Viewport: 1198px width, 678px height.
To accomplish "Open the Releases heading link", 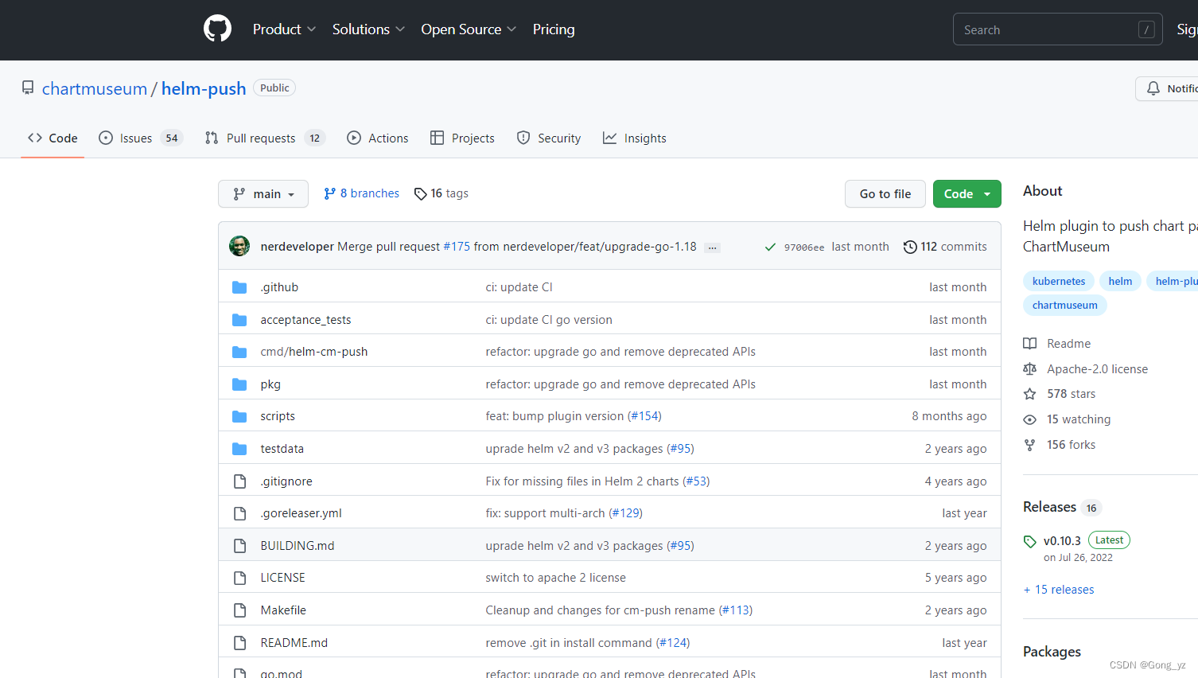I will pos(1049,507).
